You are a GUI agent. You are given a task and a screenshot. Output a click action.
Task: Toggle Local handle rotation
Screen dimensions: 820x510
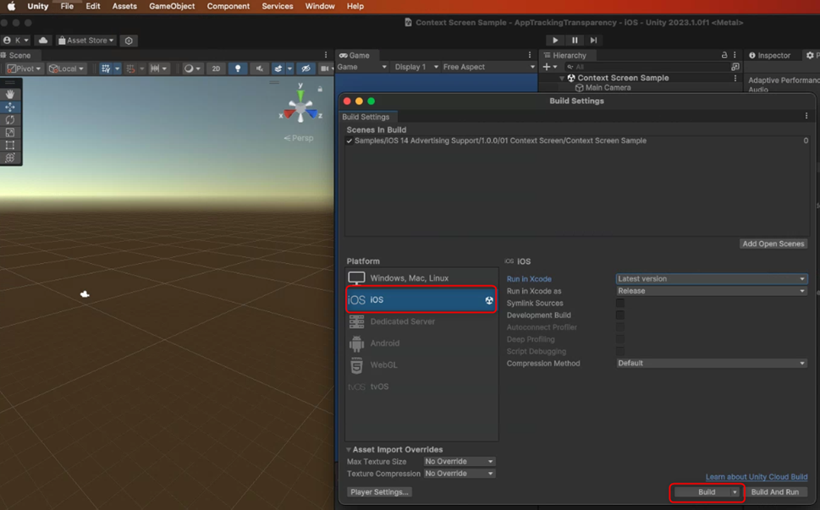point(66,69)
